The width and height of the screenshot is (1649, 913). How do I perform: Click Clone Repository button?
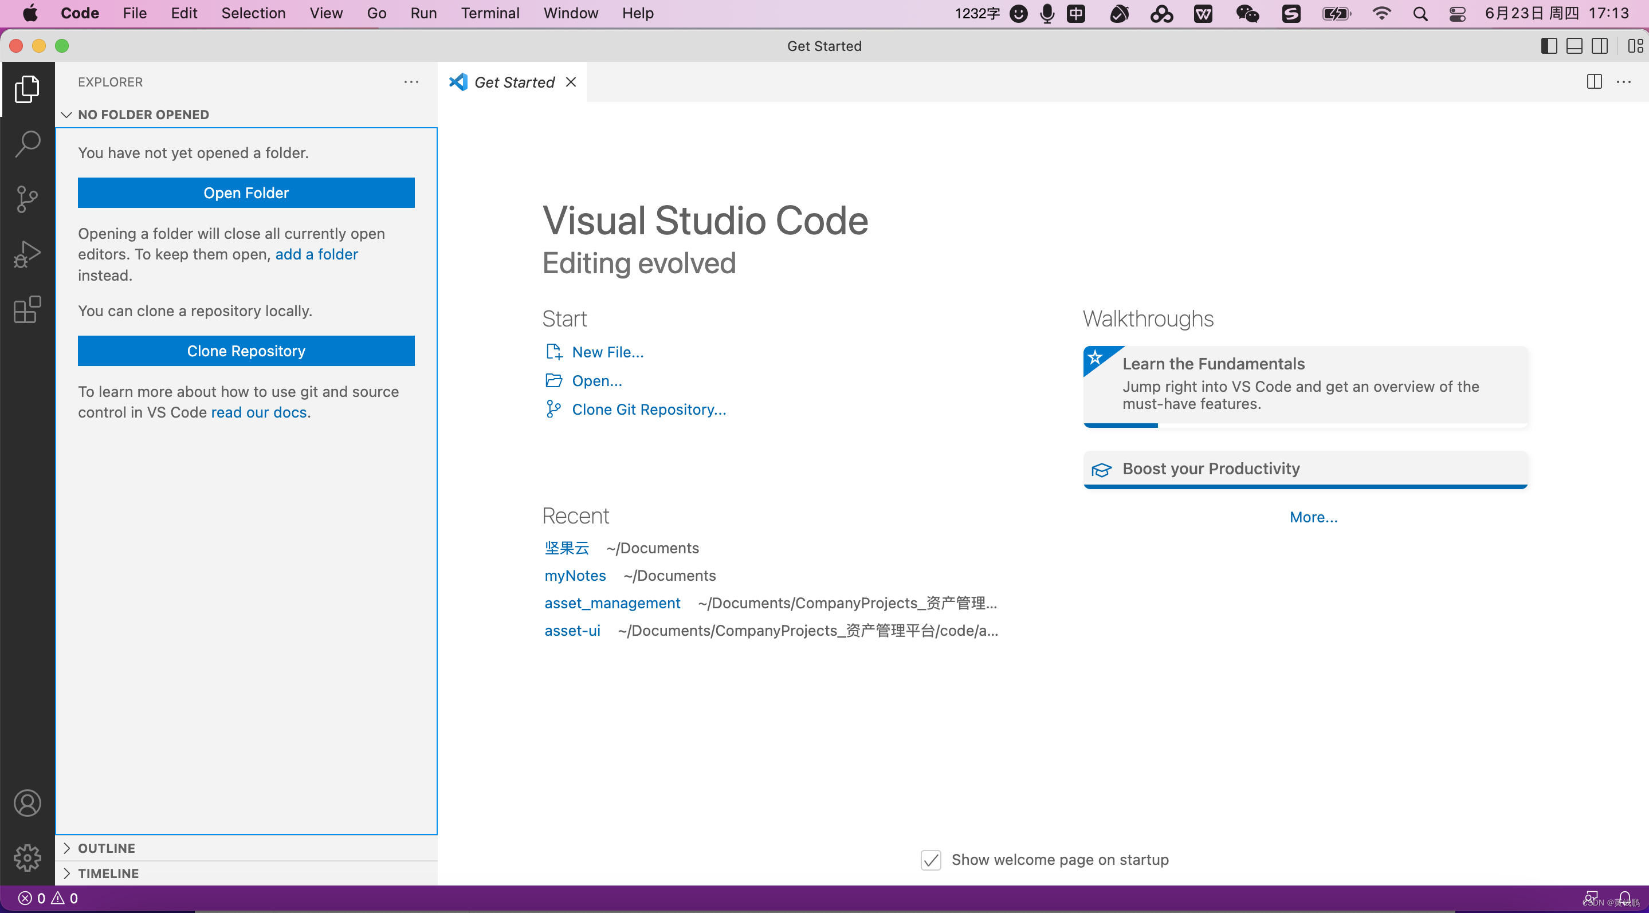coord(245,351)
